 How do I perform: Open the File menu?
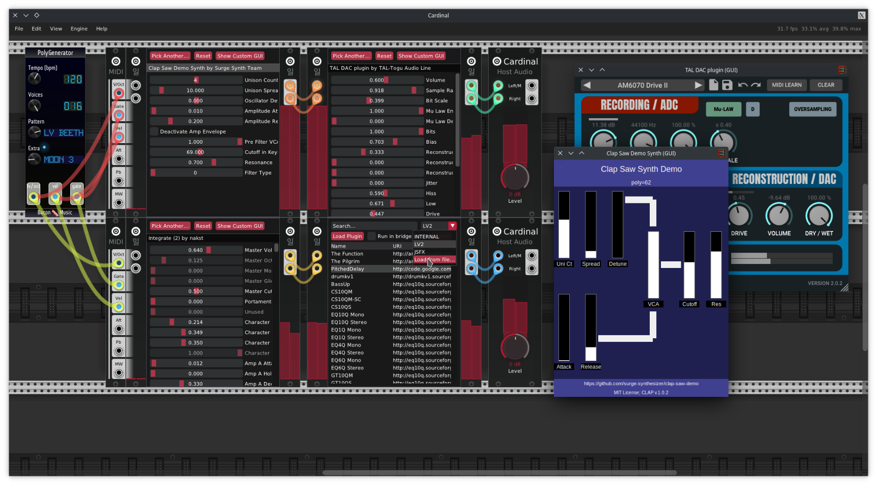19,29
